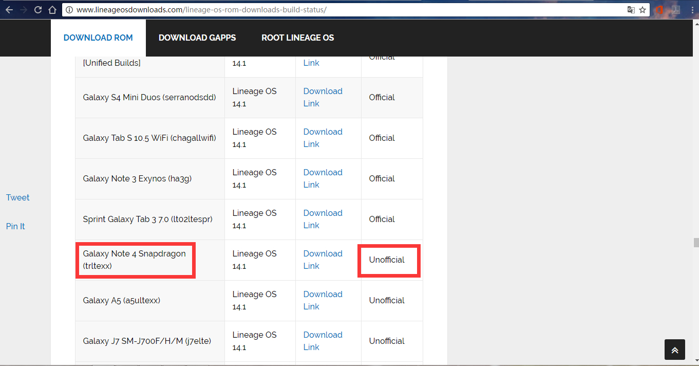Image resolution: width=699 pixels, height=366 pixels.
Task: Open Download Link for Galaxy Note 3 Exynos
Action: coord(323,178)
